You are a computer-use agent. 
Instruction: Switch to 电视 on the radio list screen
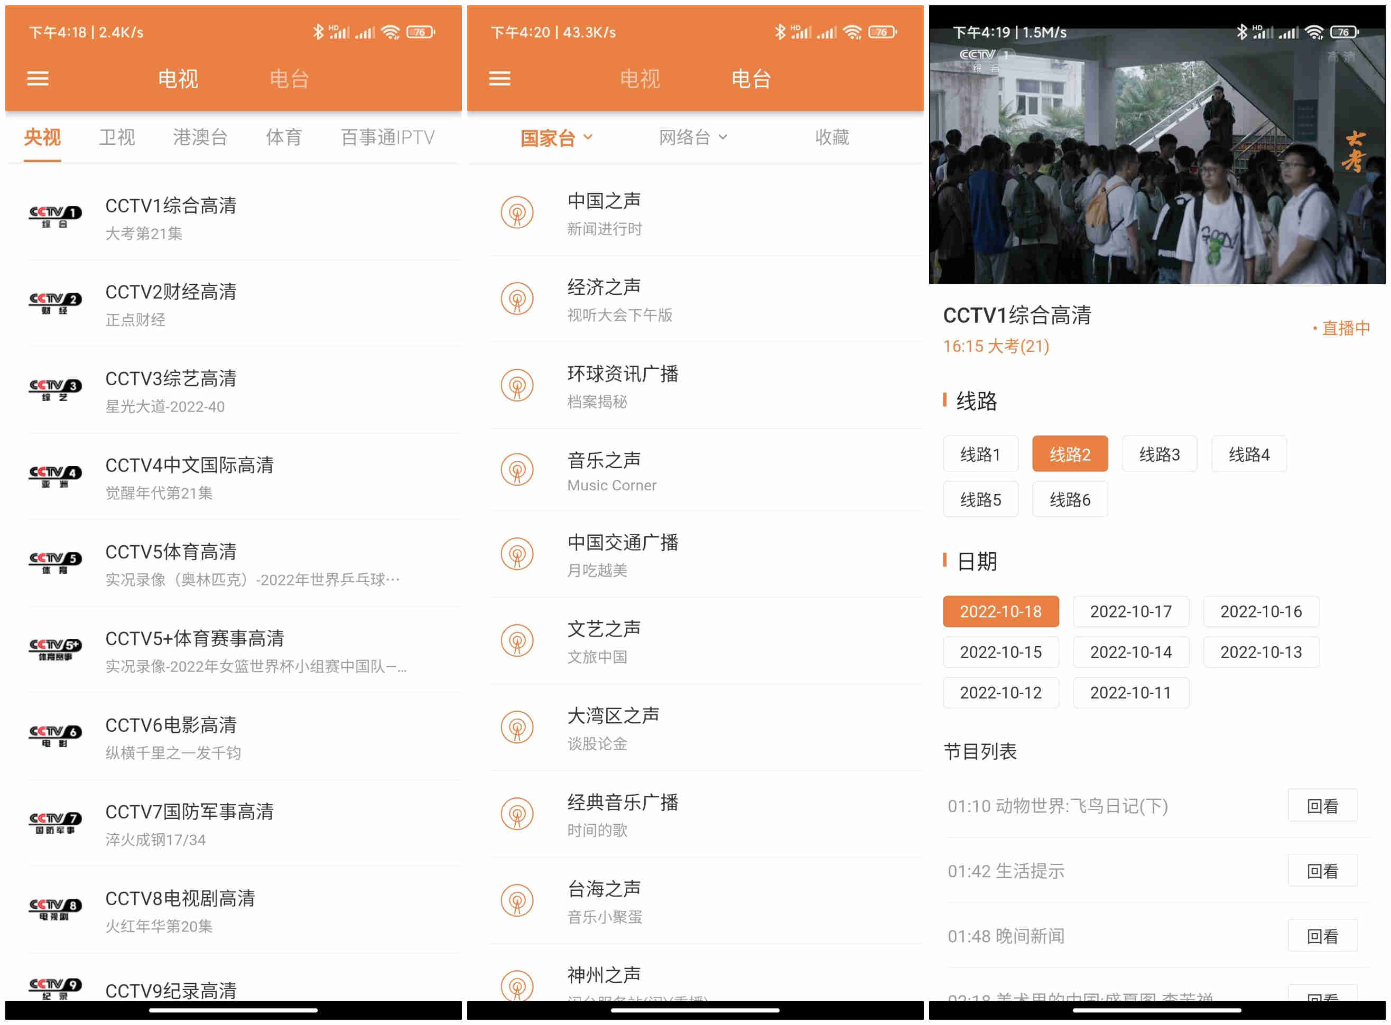coord(640,79)
